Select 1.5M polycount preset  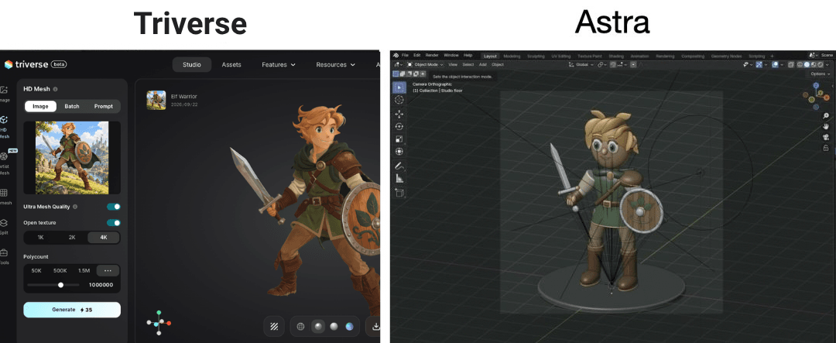pyautogui.click(x=84, y=270)
